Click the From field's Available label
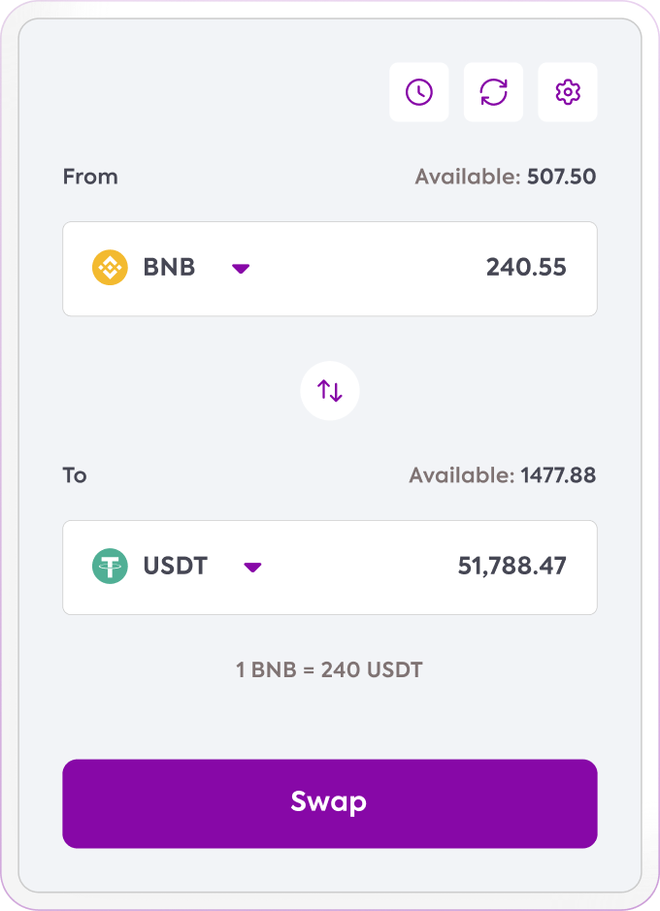The height and width of the screenshot is (911, 660). click(x=467, y=177)
